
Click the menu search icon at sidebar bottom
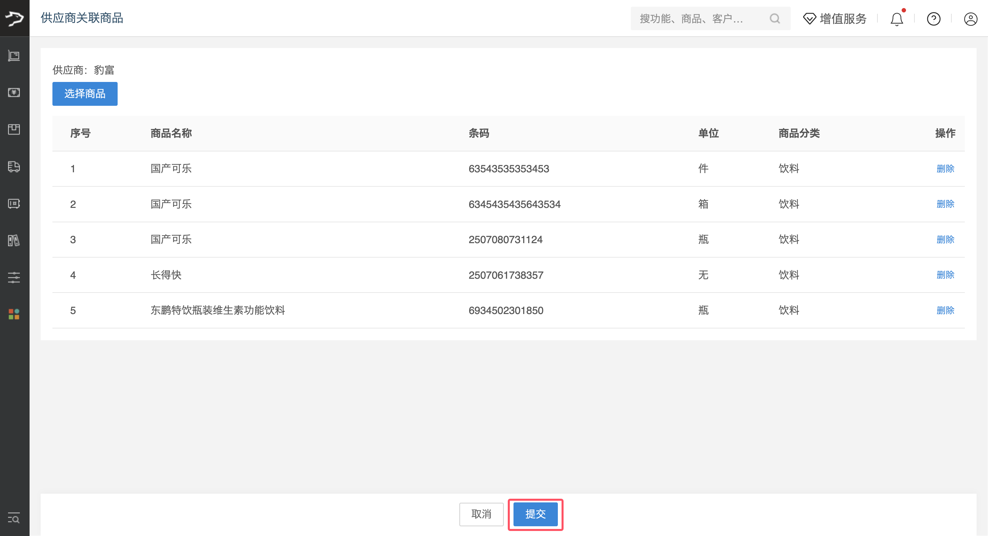pos(14,518)
